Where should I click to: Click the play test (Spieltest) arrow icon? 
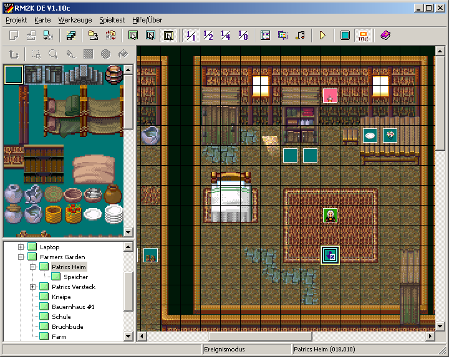322,36
